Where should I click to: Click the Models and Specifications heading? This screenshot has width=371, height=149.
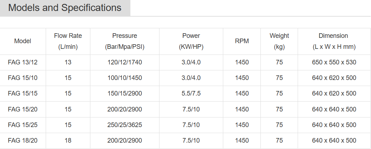coord(64,8)
